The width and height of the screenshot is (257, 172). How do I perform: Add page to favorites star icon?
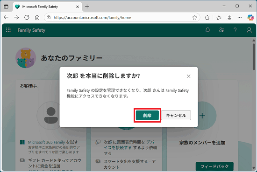coord(194,17)
